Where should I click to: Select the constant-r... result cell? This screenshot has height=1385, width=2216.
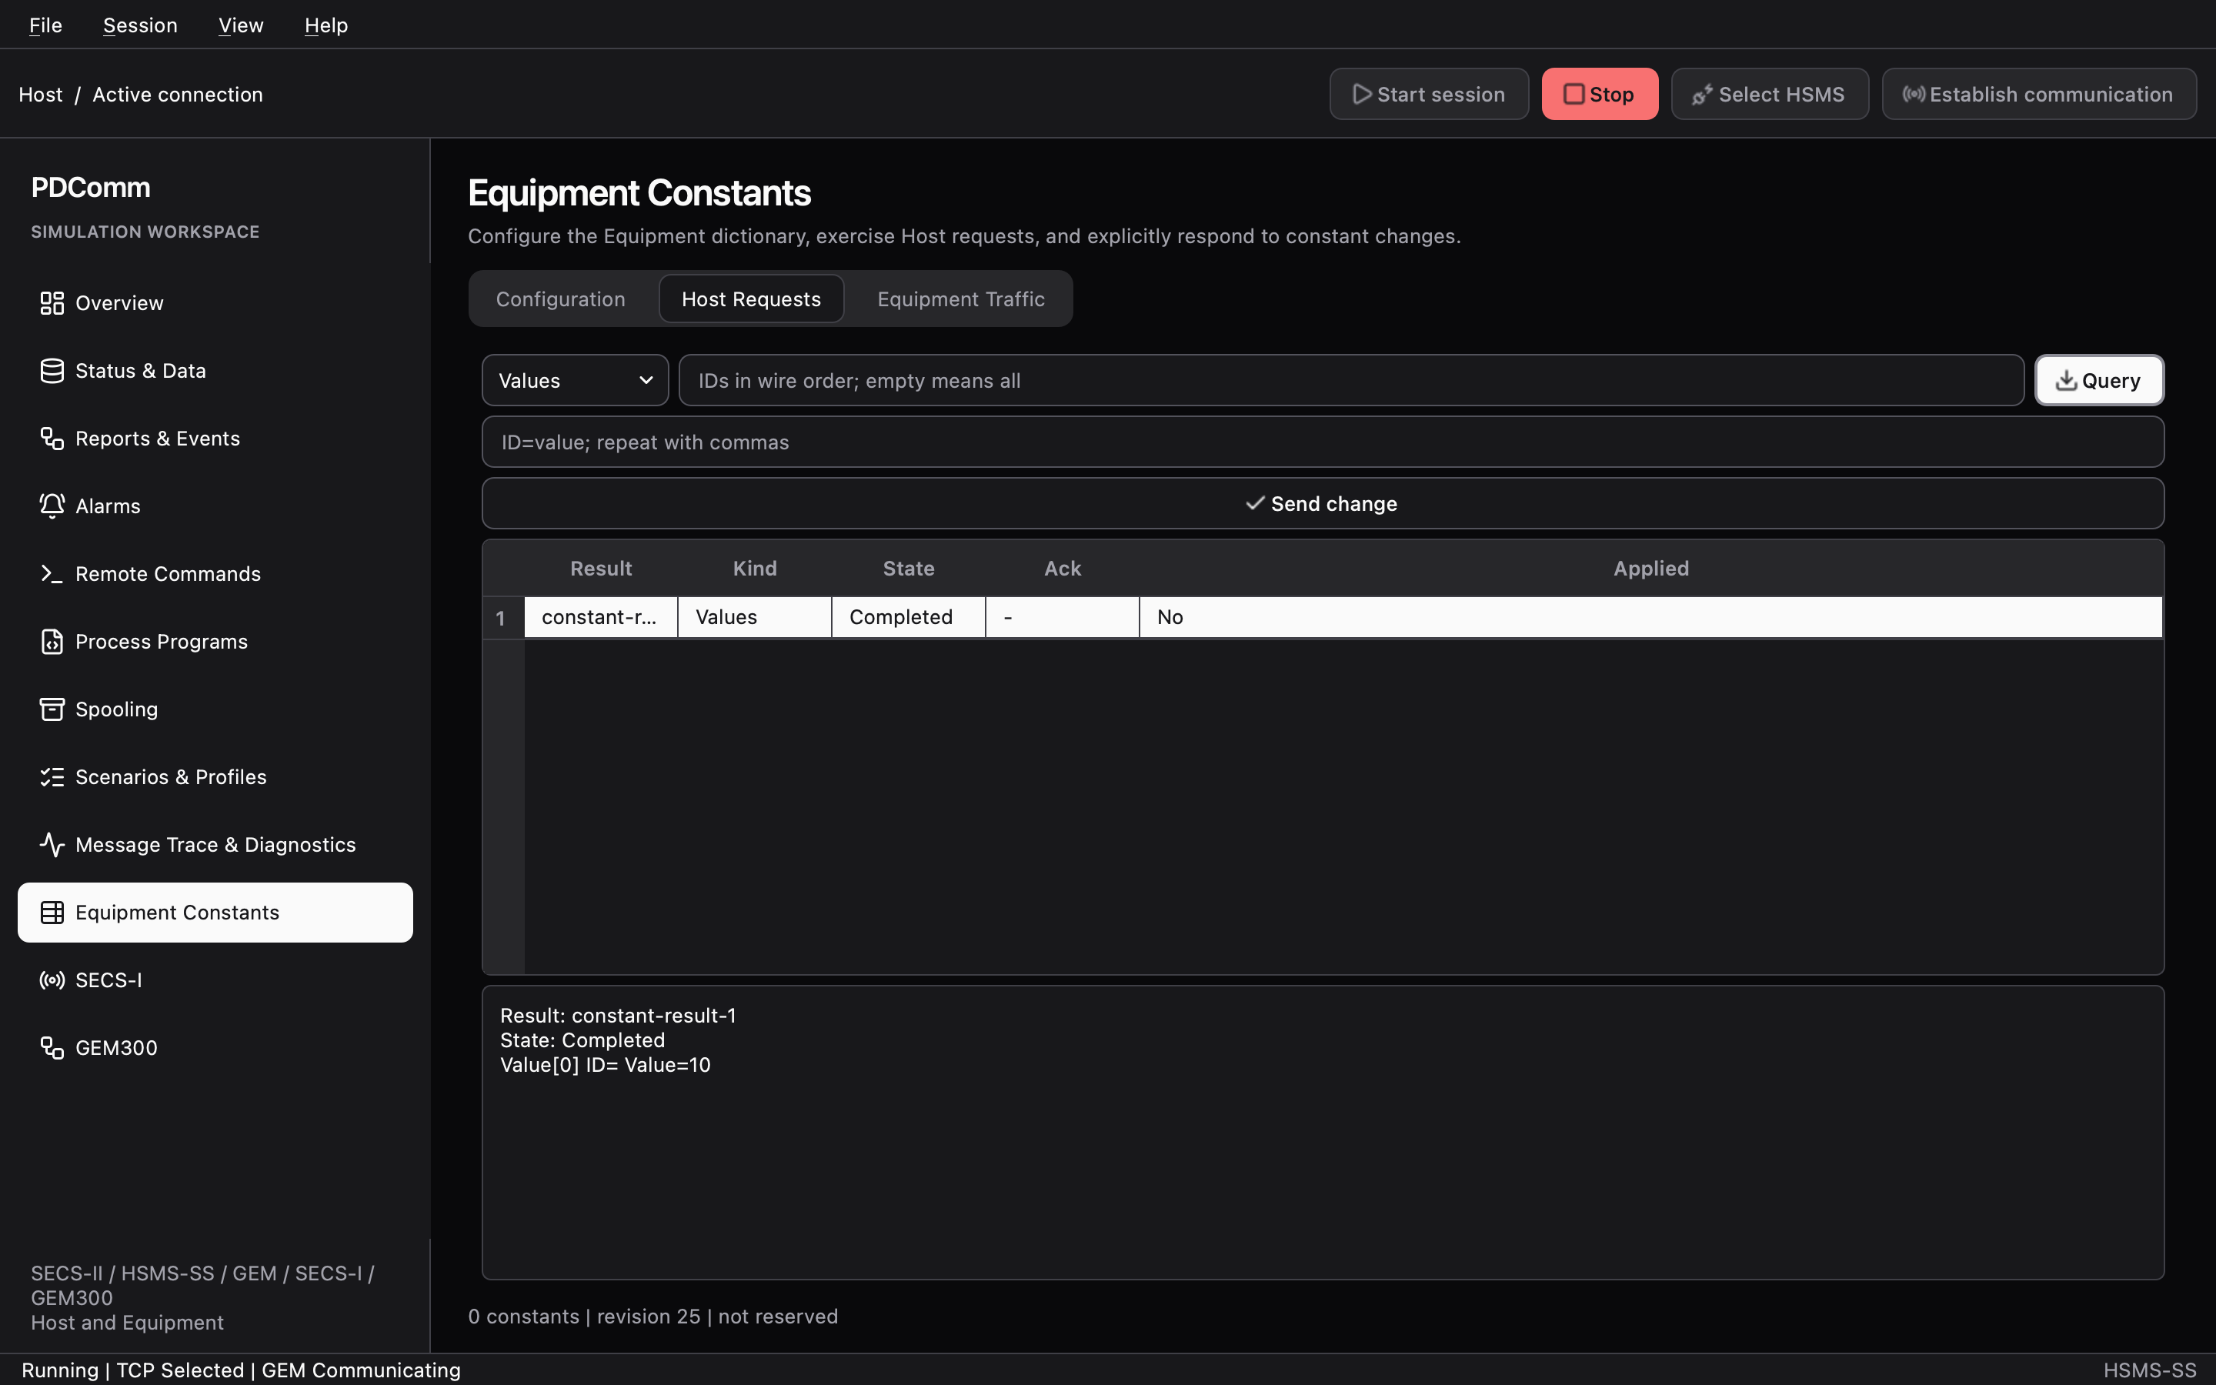coord(600,617)
